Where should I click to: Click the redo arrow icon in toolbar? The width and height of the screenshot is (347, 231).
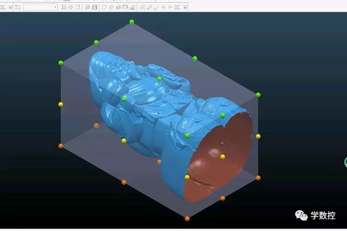pyautogui.click(x=169, y=7)
